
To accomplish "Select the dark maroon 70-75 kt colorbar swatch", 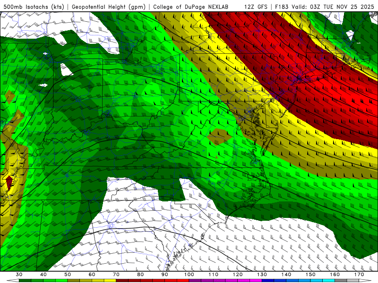I will pyautogui.click(x=122, y=281).
